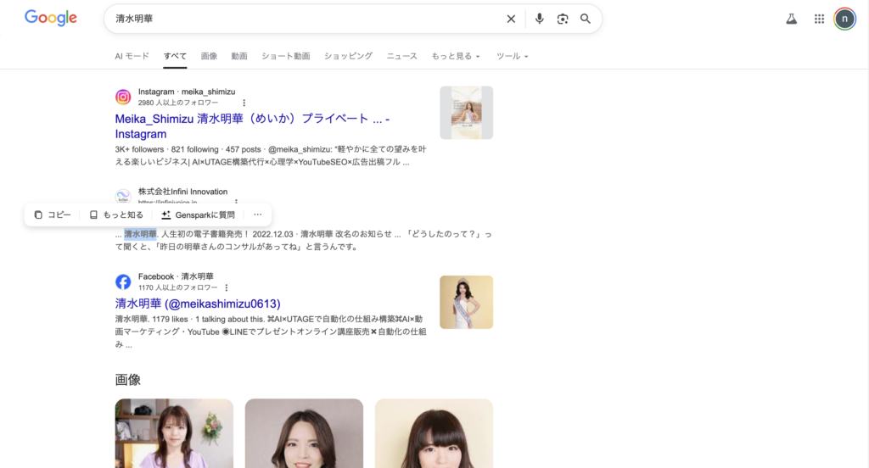
Task: Open the Google account profile avatar
Action: point(844,19)
